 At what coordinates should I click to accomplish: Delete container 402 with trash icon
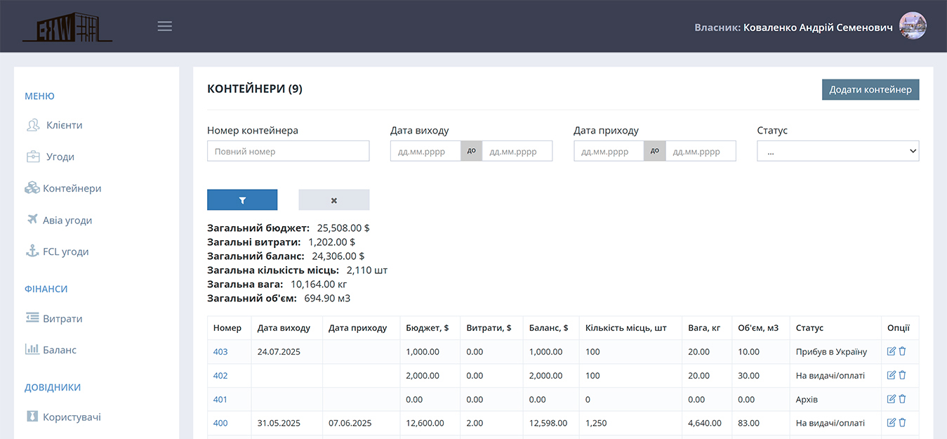903,375
